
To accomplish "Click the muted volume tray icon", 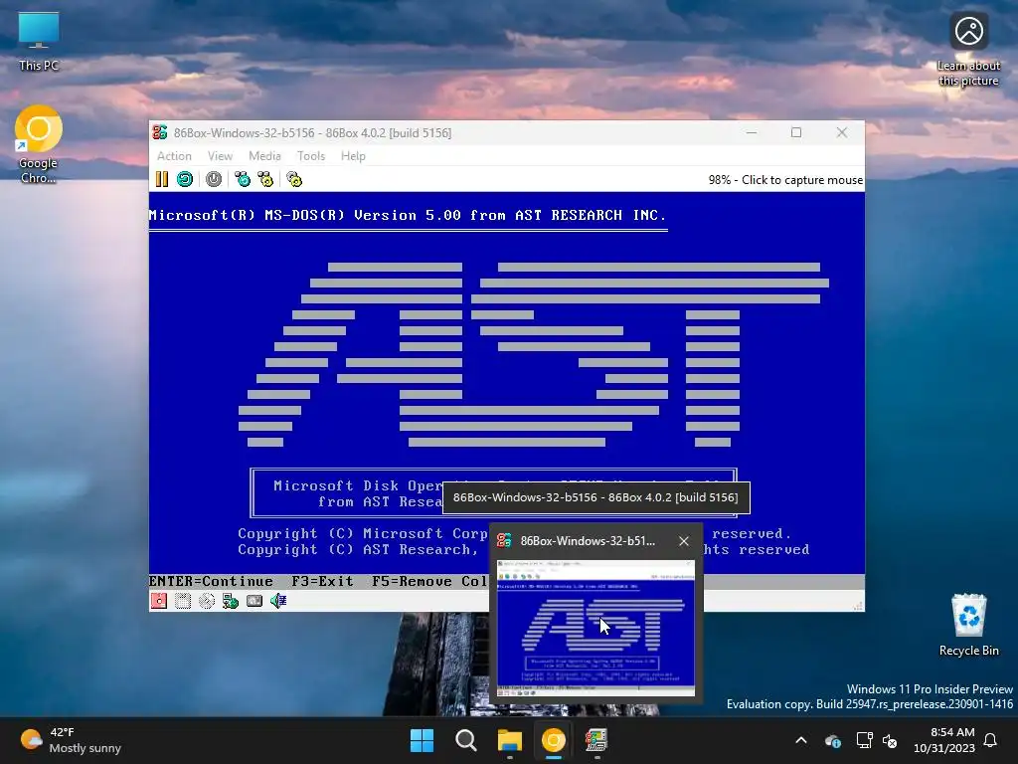I will point(890,740).
